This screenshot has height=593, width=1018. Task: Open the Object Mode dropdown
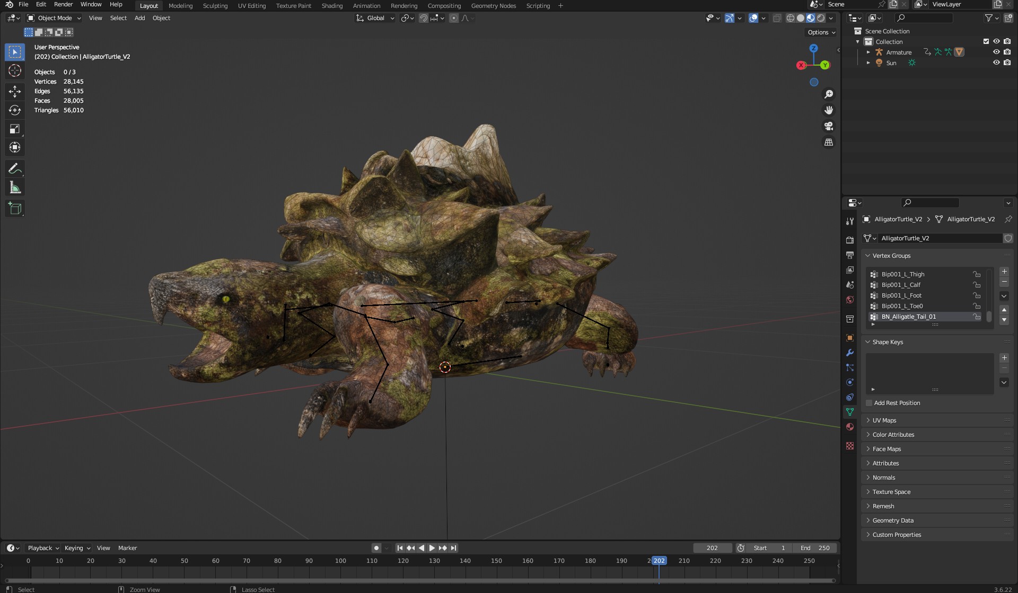click(54, 18)
